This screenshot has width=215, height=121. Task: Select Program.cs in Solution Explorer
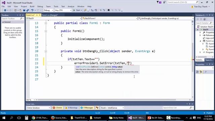(210, 52)
